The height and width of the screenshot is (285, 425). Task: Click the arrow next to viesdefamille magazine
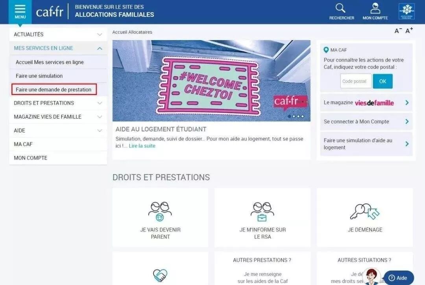(407, 103)
